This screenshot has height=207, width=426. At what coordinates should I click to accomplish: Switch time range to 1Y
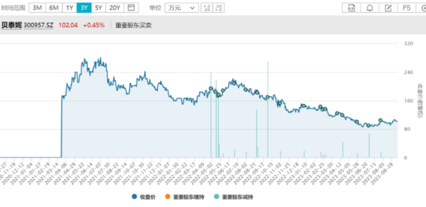[69, 7]
